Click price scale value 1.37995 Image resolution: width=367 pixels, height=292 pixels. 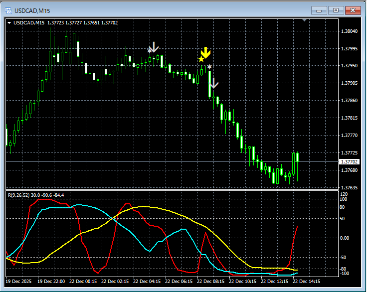349,49
